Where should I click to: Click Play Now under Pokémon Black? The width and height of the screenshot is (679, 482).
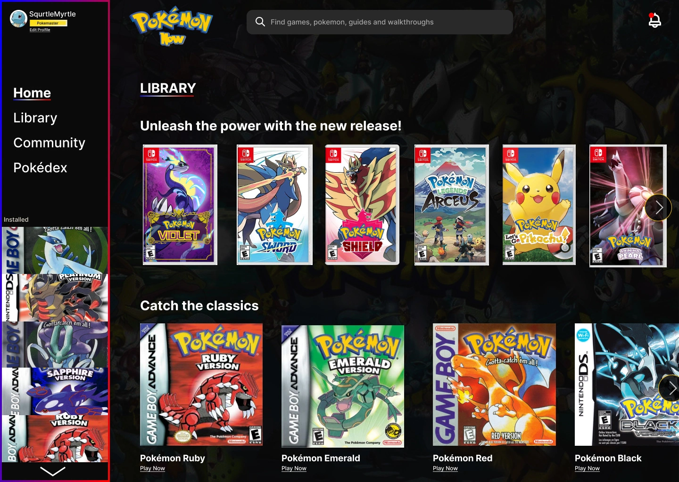click(x=587, y=468)
